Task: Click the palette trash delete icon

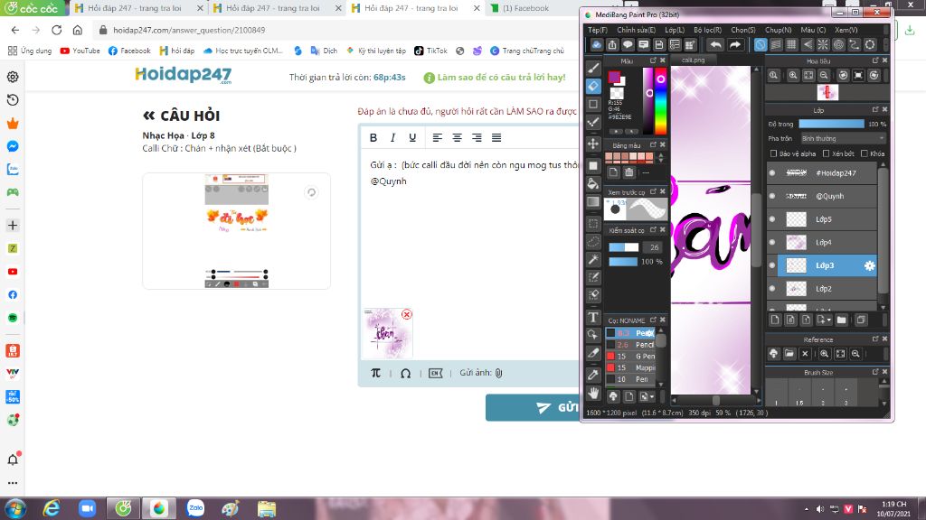Action: coord(629,172)
